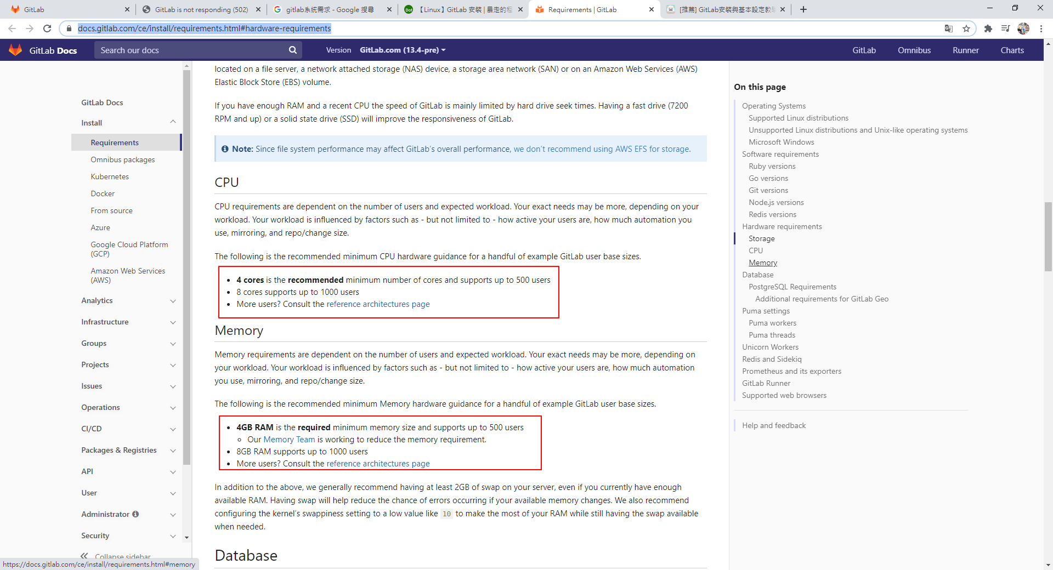Bookmark this page with the star icon
Screen dimensions: 1053x570
(x=966, y=29)
